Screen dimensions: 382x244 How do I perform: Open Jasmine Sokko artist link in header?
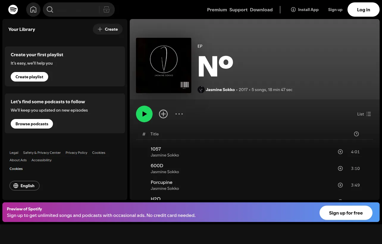point(220,90)
